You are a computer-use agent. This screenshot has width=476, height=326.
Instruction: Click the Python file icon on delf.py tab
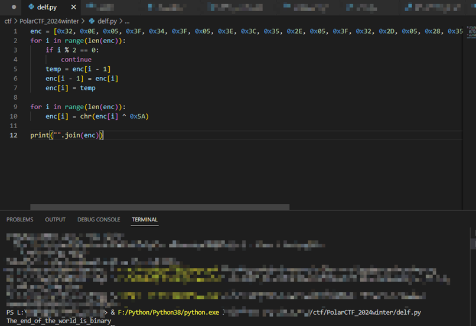[x=31, y=7]
